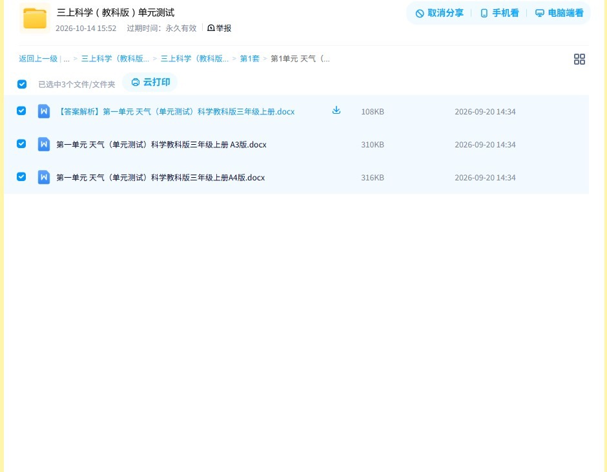The width and height of the screenshot is (607, 472).
Task: Deselect the A4版 docx checkbox
Action: [x=21, y=177]
